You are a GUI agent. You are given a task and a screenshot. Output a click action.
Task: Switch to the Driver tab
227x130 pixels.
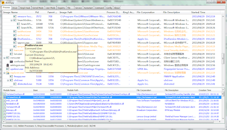coord(15,8)
